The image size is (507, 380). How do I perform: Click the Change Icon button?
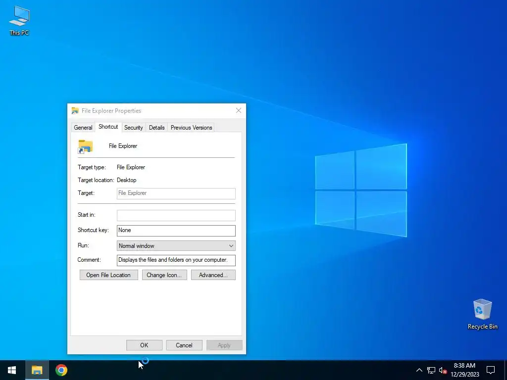tap(164, 275)
